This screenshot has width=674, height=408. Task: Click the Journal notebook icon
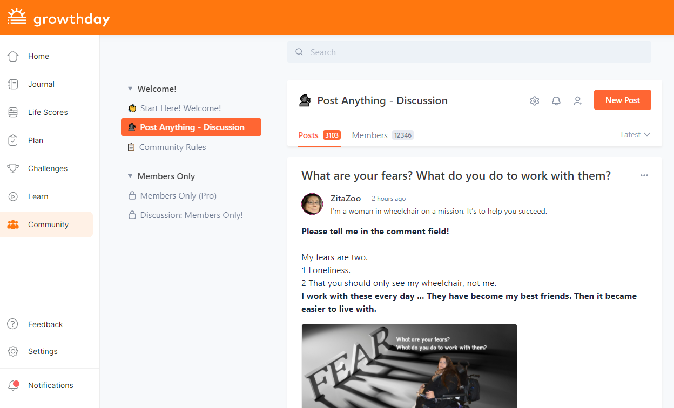click(x=13, y=84)
